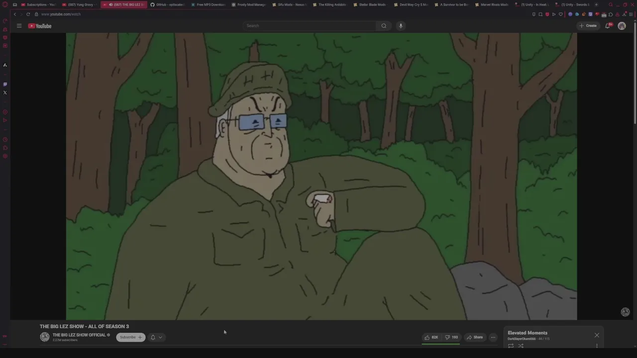The height and width of the screenshot is (358, 637).
Task: Open the extensions cube icon
Action: point(611,14)
